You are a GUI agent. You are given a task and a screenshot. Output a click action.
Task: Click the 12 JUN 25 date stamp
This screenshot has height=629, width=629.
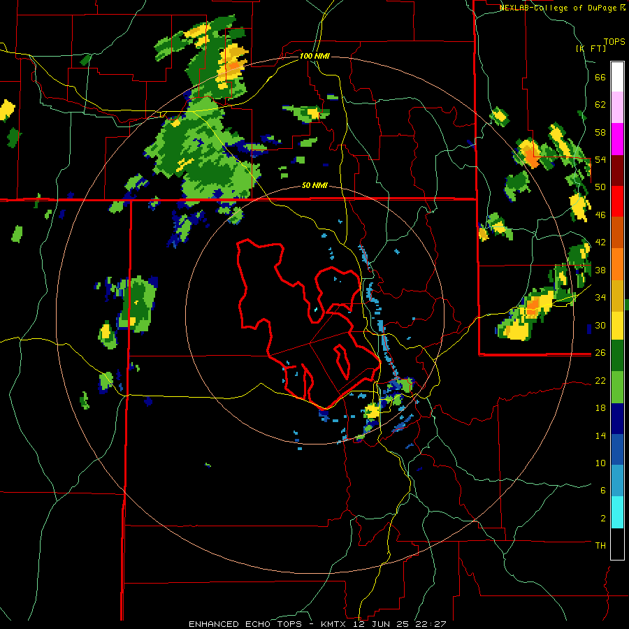382,624
